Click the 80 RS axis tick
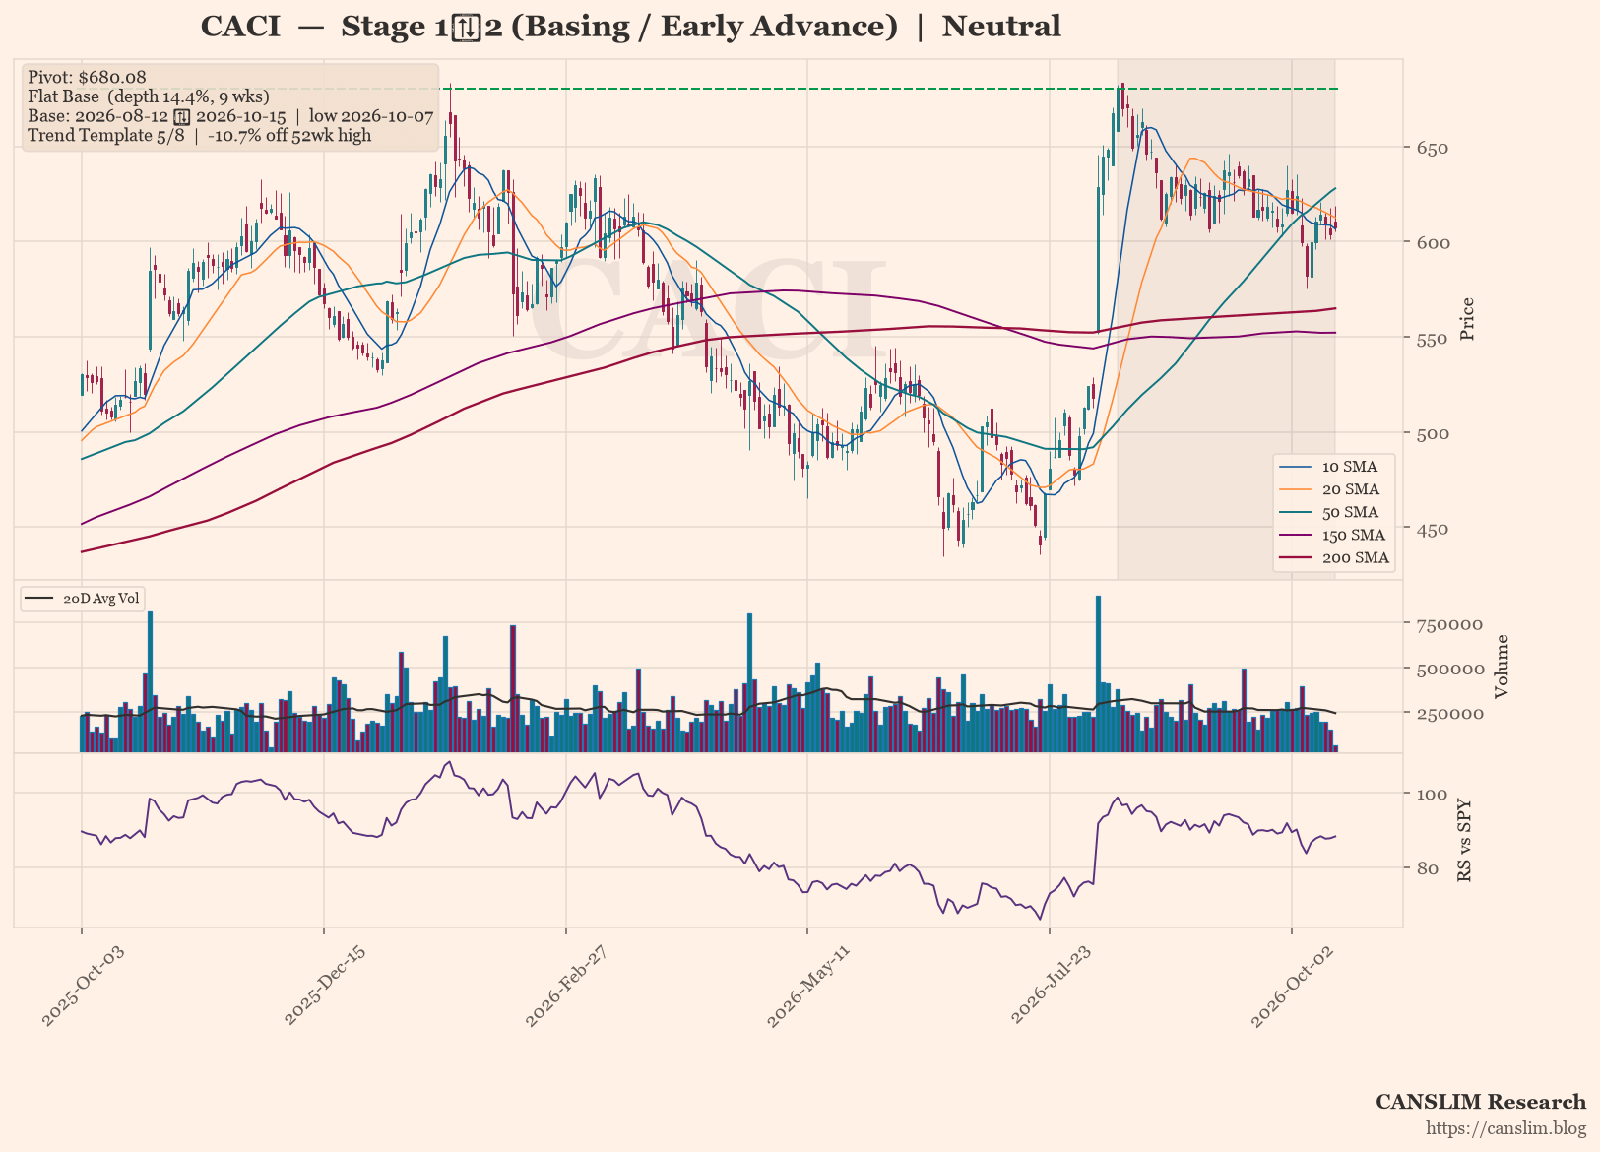 (1427, 868)
